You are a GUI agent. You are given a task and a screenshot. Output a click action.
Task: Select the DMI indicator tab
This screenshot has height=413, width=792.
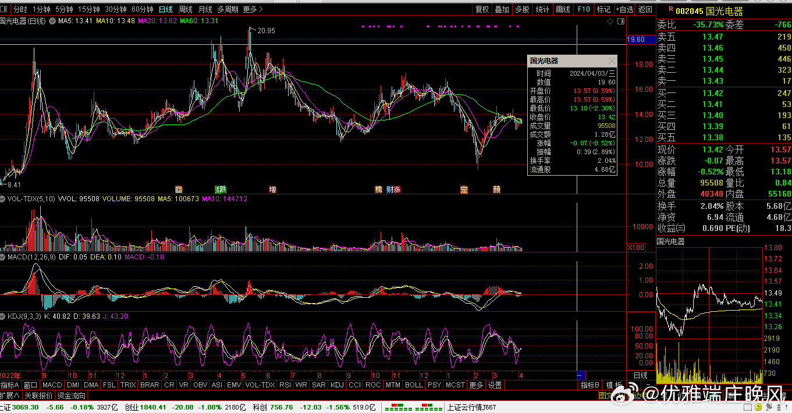pos(73,385)
